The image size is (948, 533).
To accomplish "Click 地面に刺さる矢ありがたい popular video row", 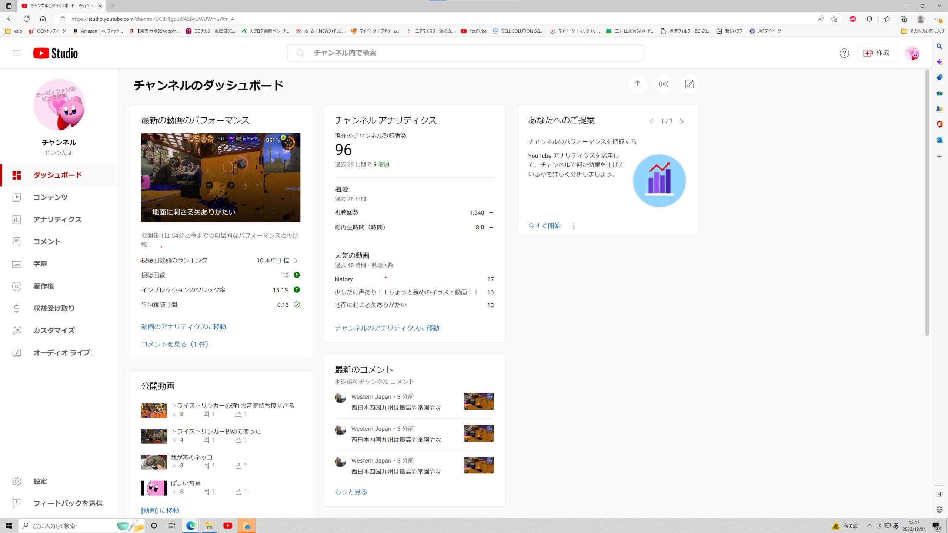I will (x=414, y=305).
